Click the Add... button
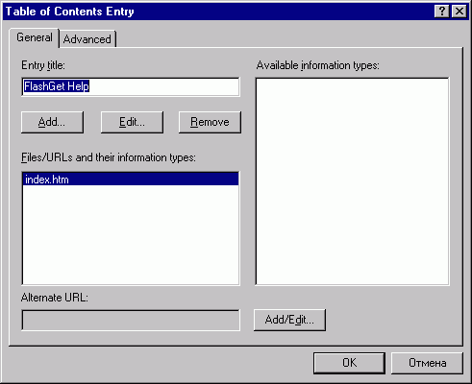 click(52, 122)
